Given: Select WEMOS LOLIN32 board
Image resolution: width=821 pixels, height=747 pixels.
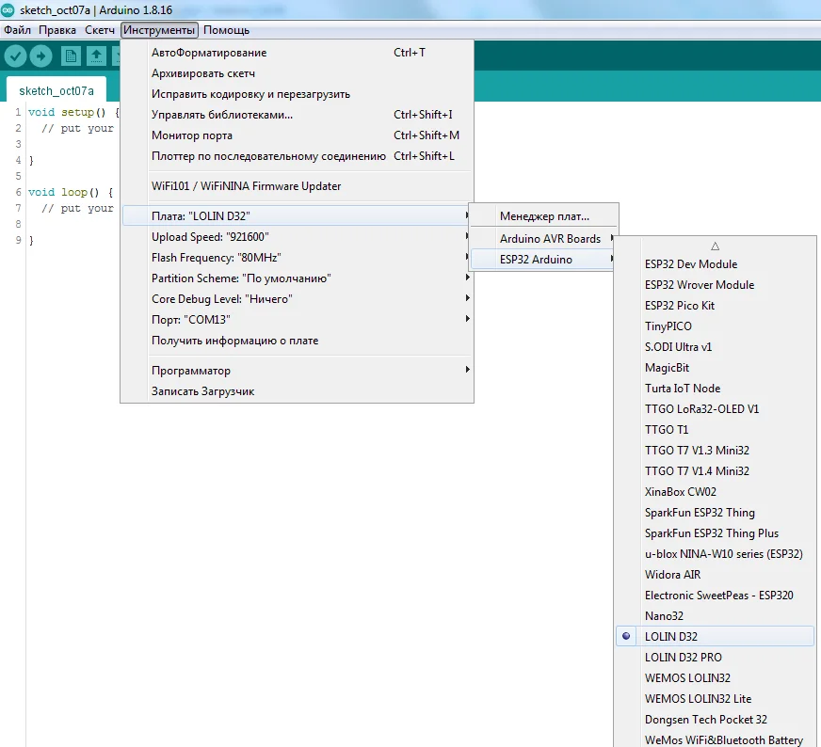Looking at the screenshot, I should coord(716,678).
